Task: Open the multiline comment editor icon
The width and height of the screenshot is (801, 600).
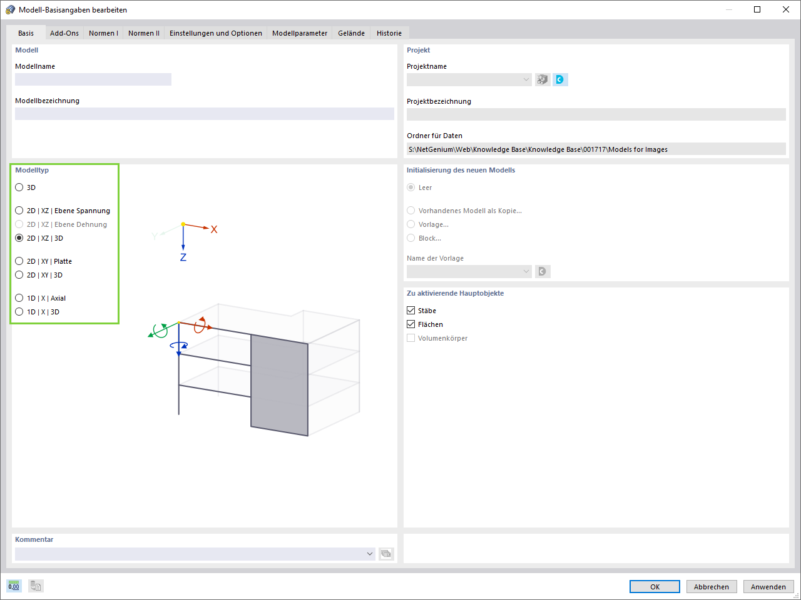Action: [x=386, y=554]
